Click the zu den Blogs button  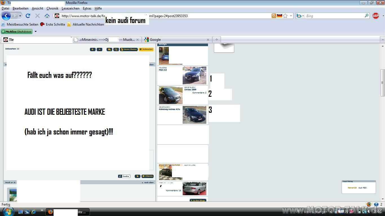[x=198, y=200]
